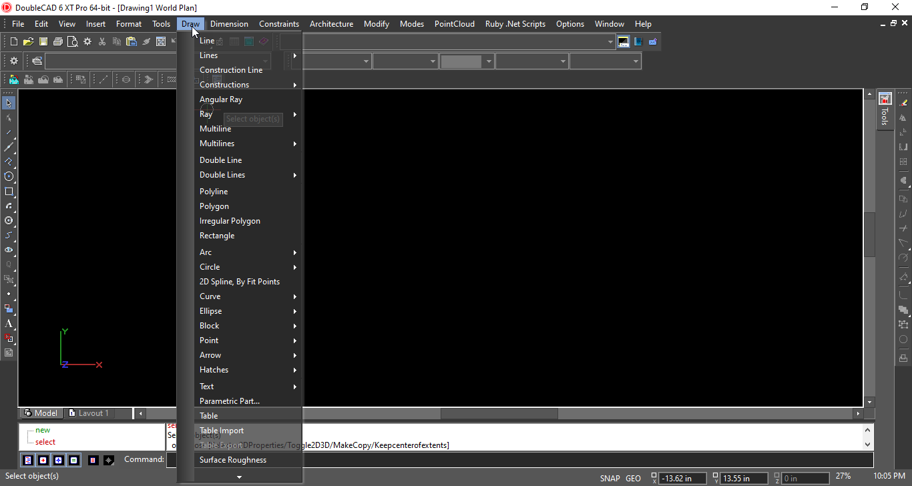Screen dimensions: 912x486
Task: Open Print Preview from the toolbar
Action: [73, 41]
